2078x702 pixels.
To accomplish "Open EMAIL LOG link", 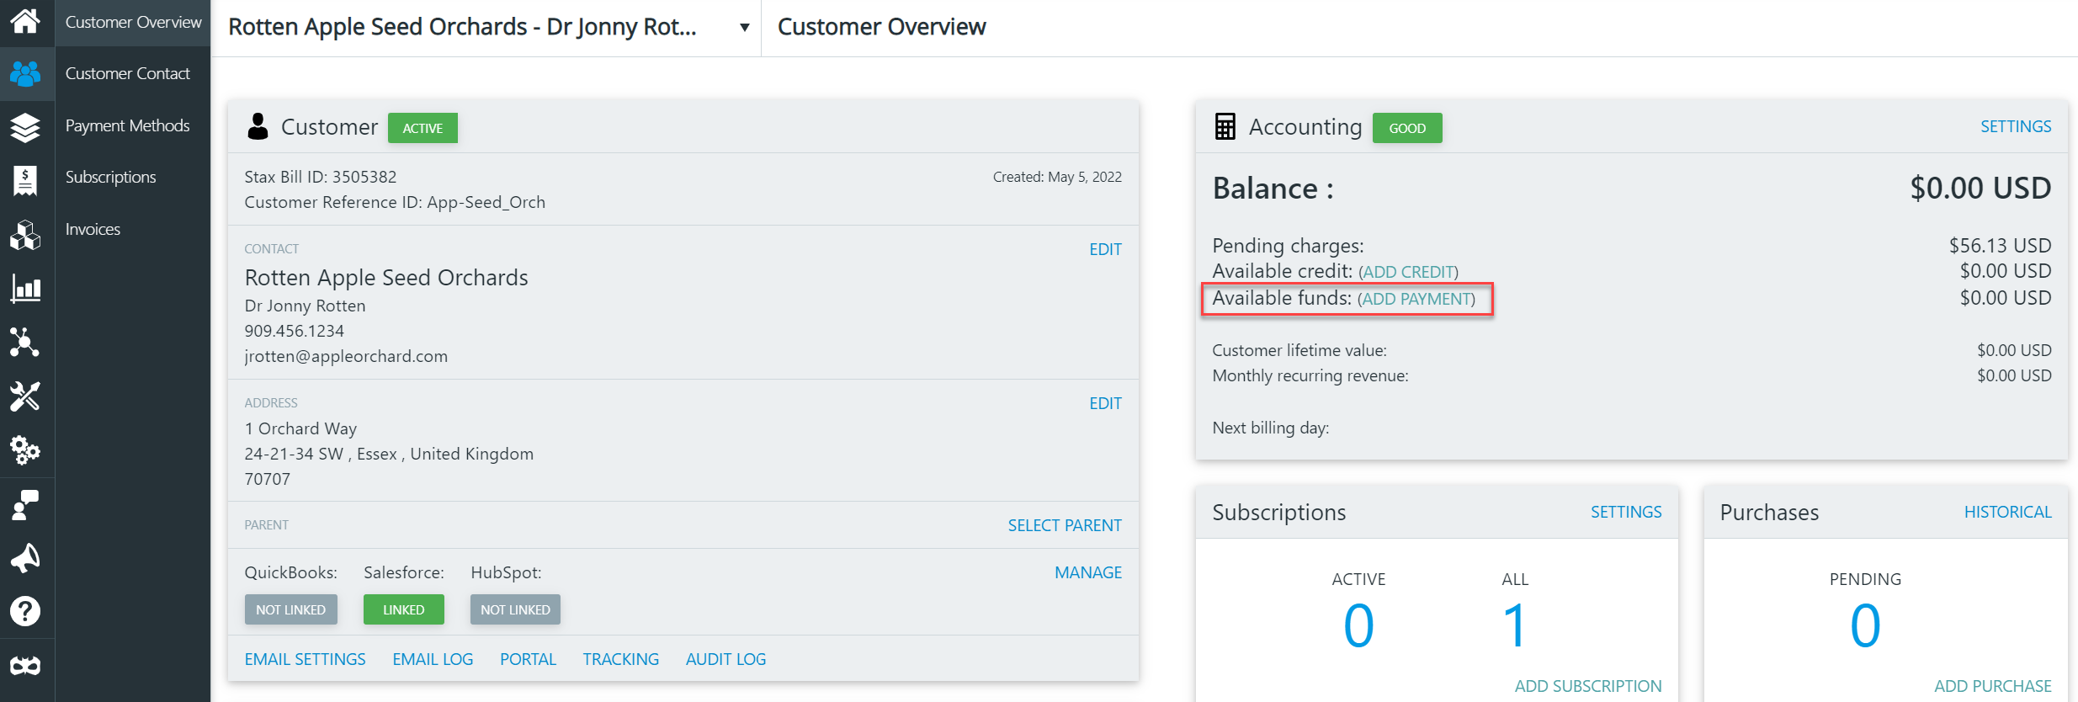I will click(433, 659).
